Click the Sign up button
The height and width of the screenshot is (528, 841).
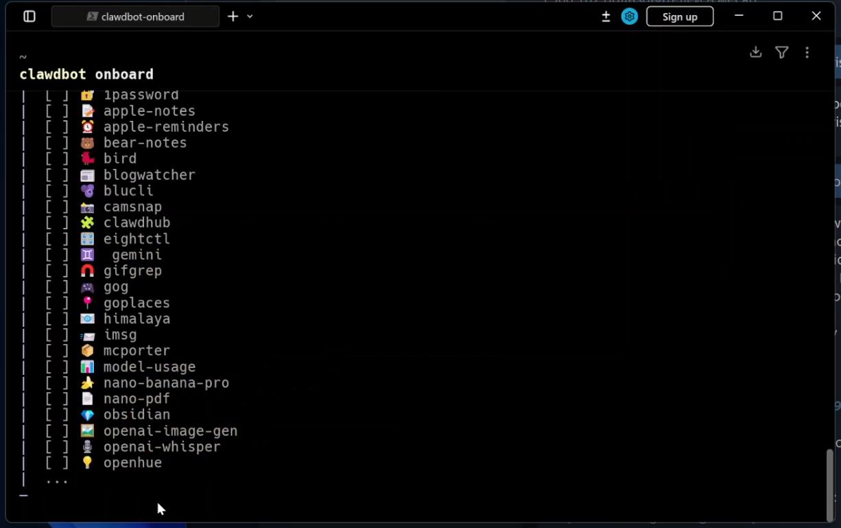(x=679, y=16)
